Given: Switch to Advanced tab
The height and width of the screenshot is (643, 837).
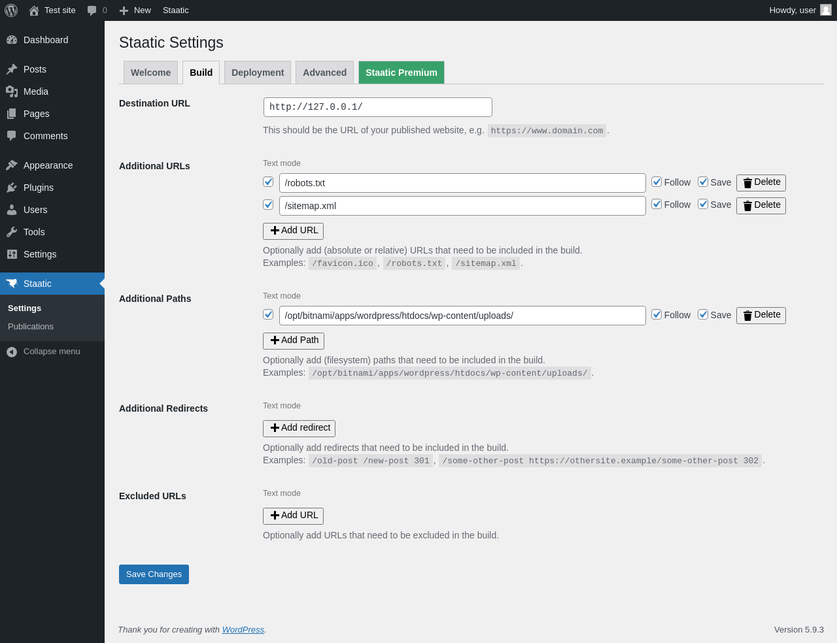Looking at the screenshot, I should click(324, 73).
